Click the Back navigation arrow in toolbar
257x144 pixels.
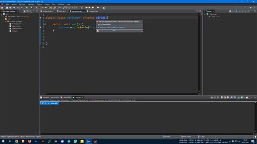pos(93,8)
